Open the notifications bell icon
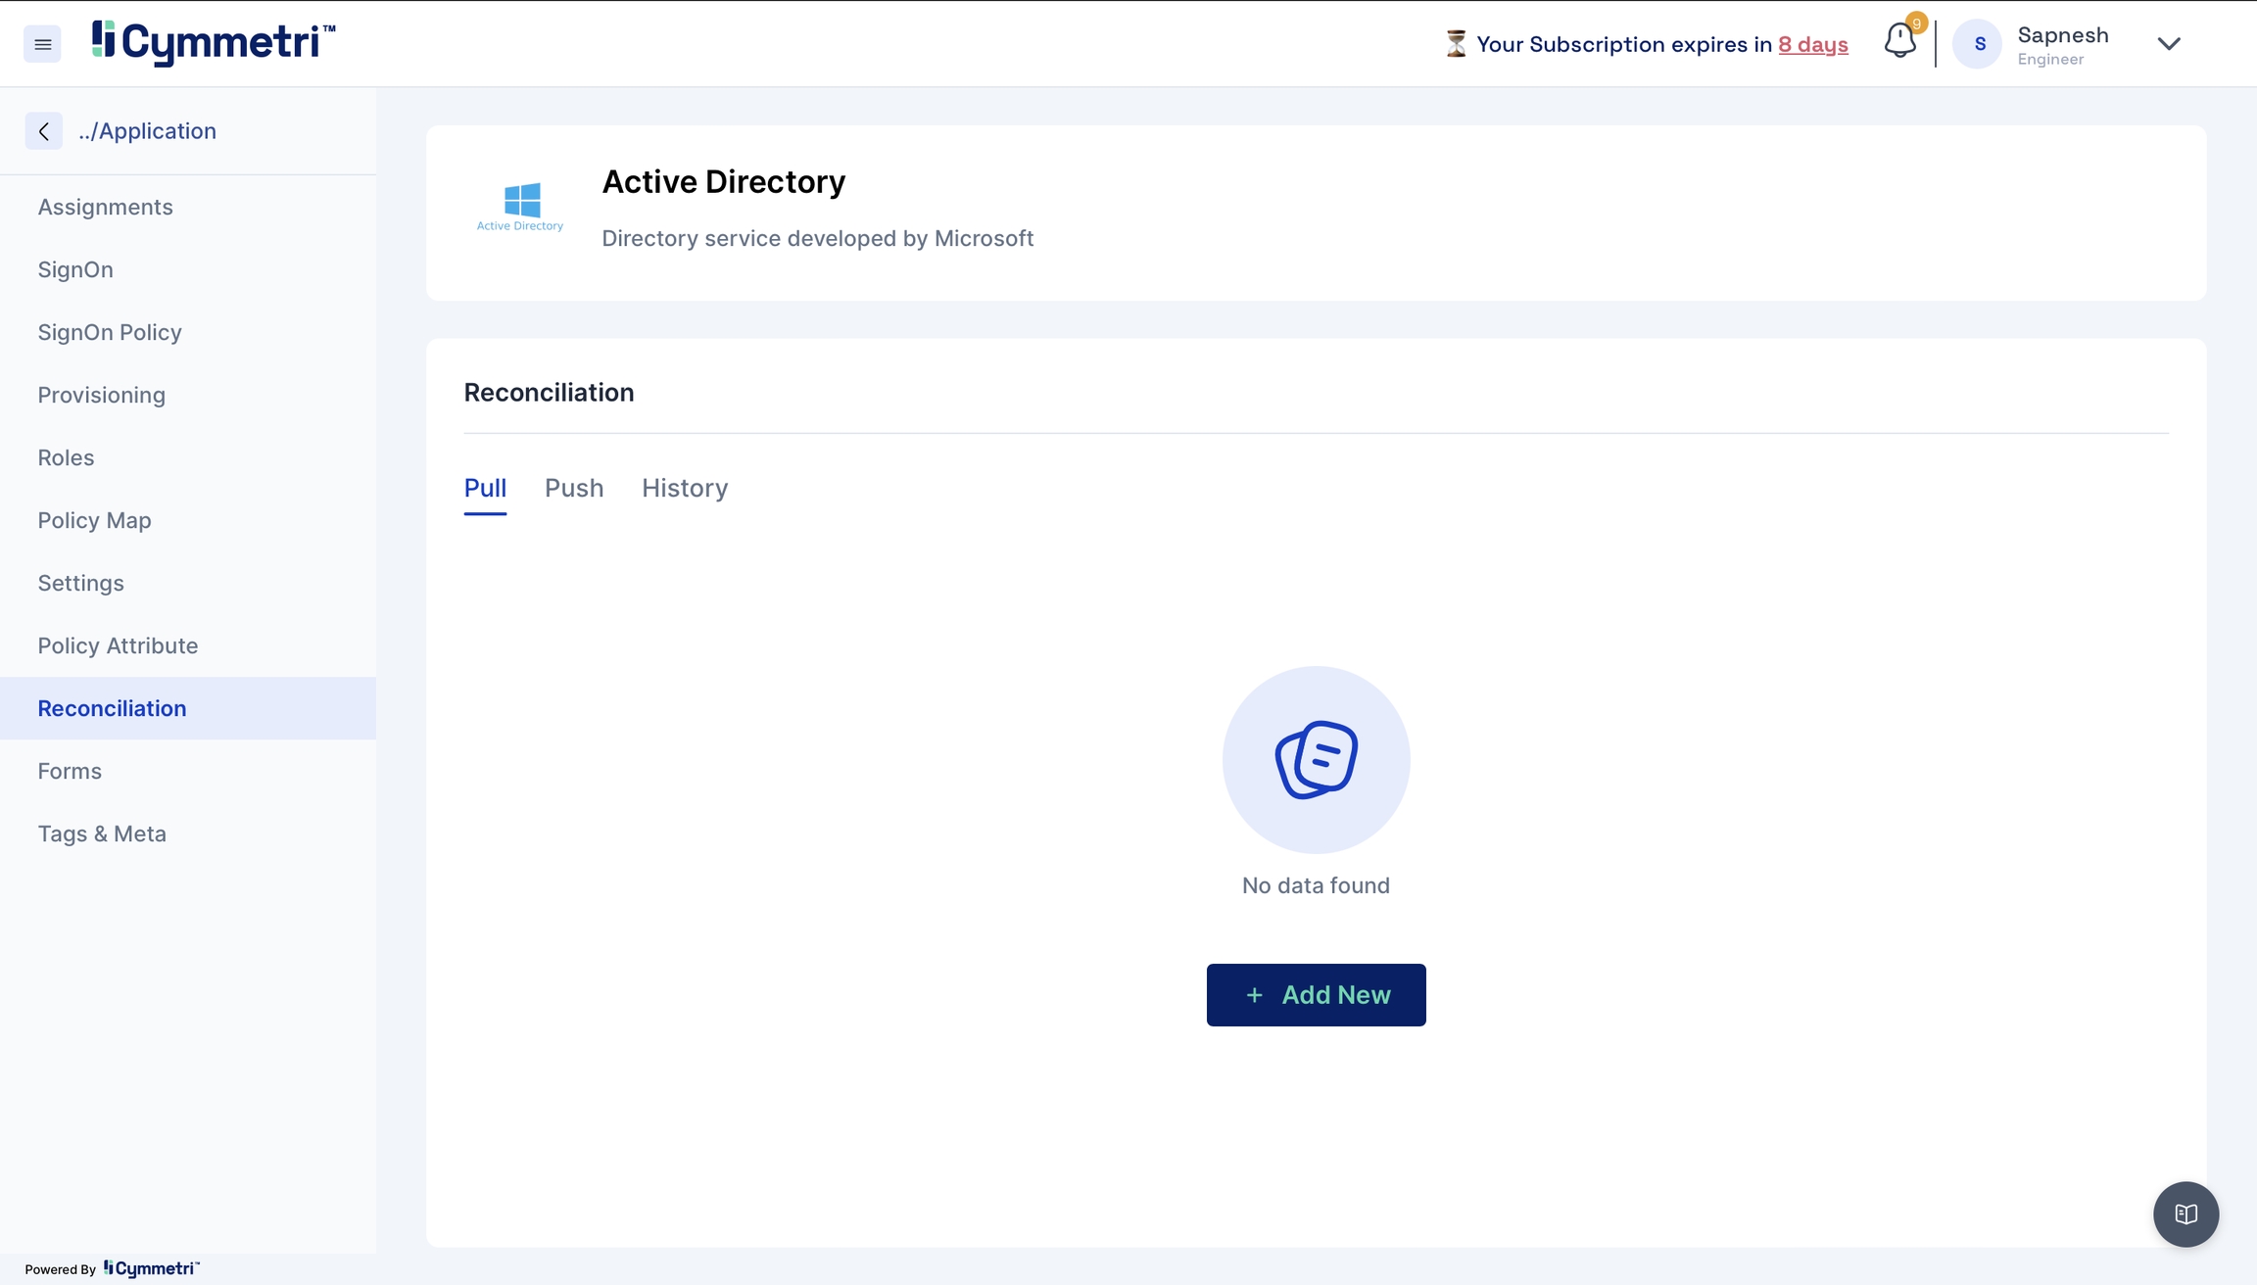The height and width of the screenshot is (1285, 2257). (x=1899, y=42)
